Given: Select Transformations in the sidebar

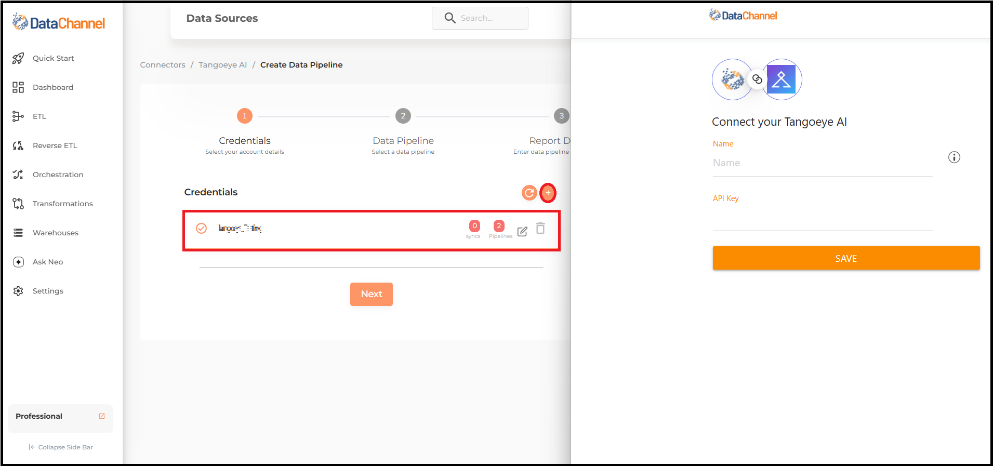Looking at the screenshot, I should click(x=62, y=204).
